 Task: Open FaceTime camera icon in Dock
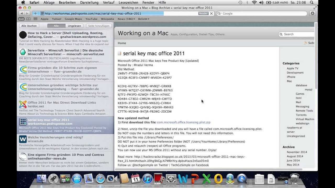click(112, 179)
